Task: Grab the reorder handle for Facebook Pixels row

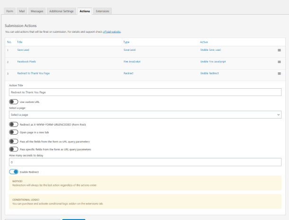Action: [x=279, y=62]
